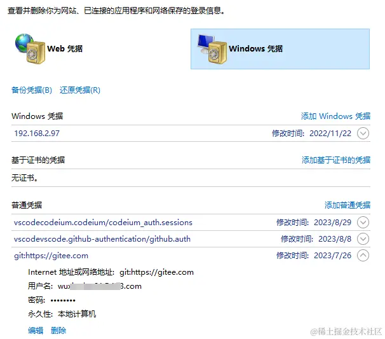Click 添加基于证书的凭据 link
Image resolution: width=385 pixels, height=339 pixels.
(x=336, y=160)
